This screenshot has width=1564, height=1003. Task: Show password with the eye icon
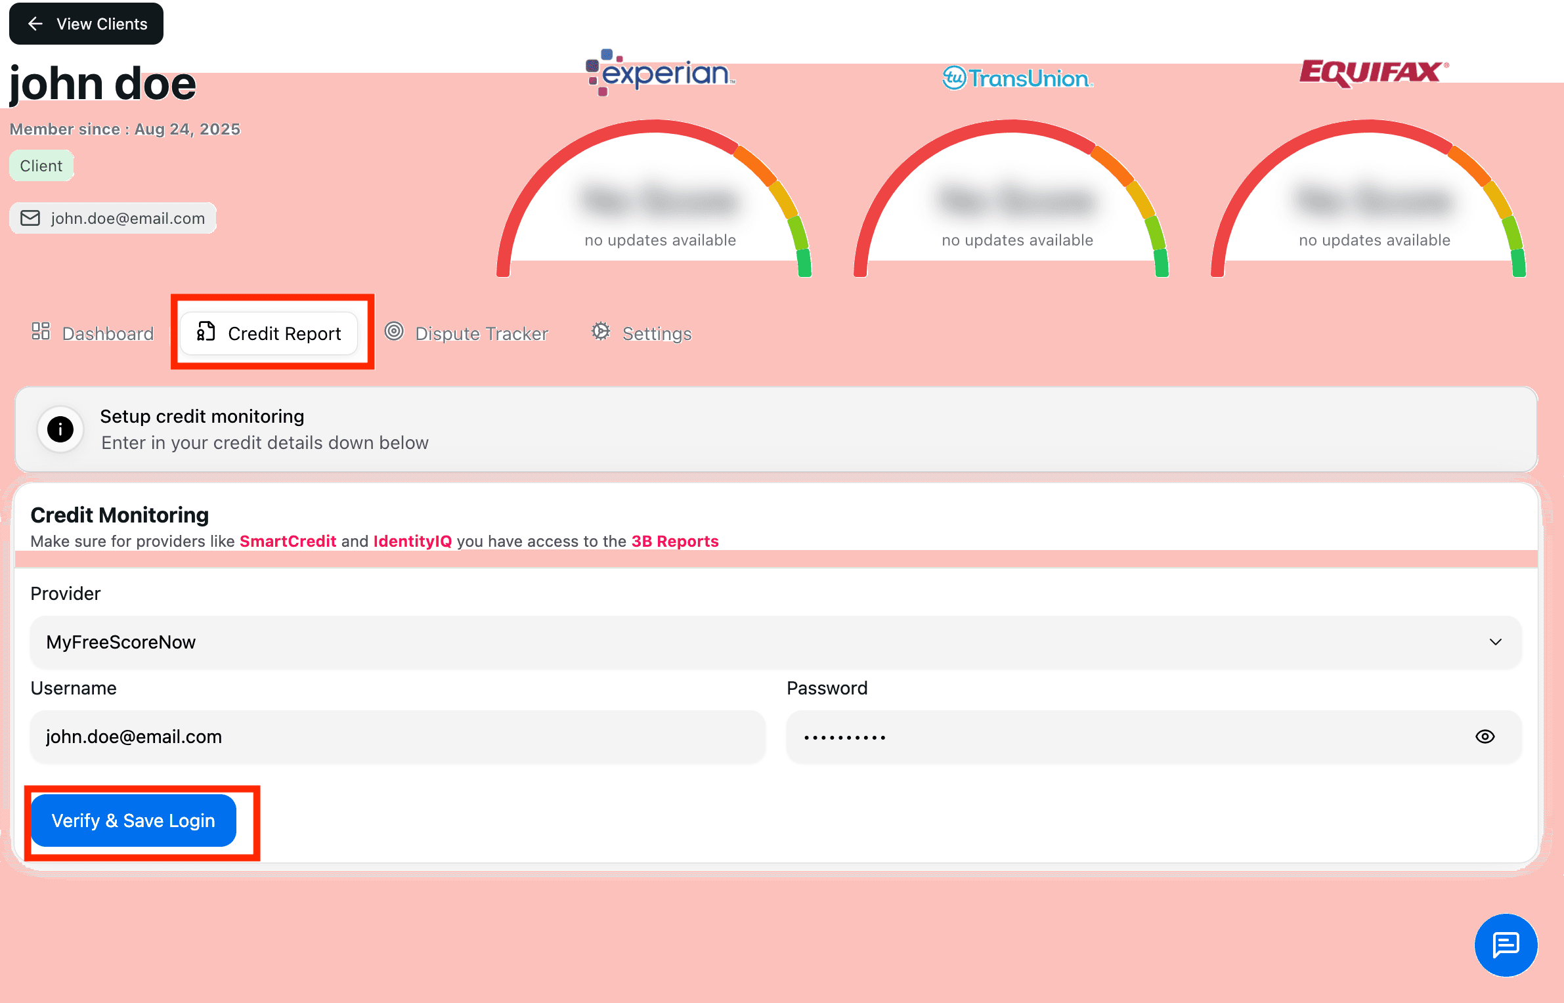tap(1485, 736)
